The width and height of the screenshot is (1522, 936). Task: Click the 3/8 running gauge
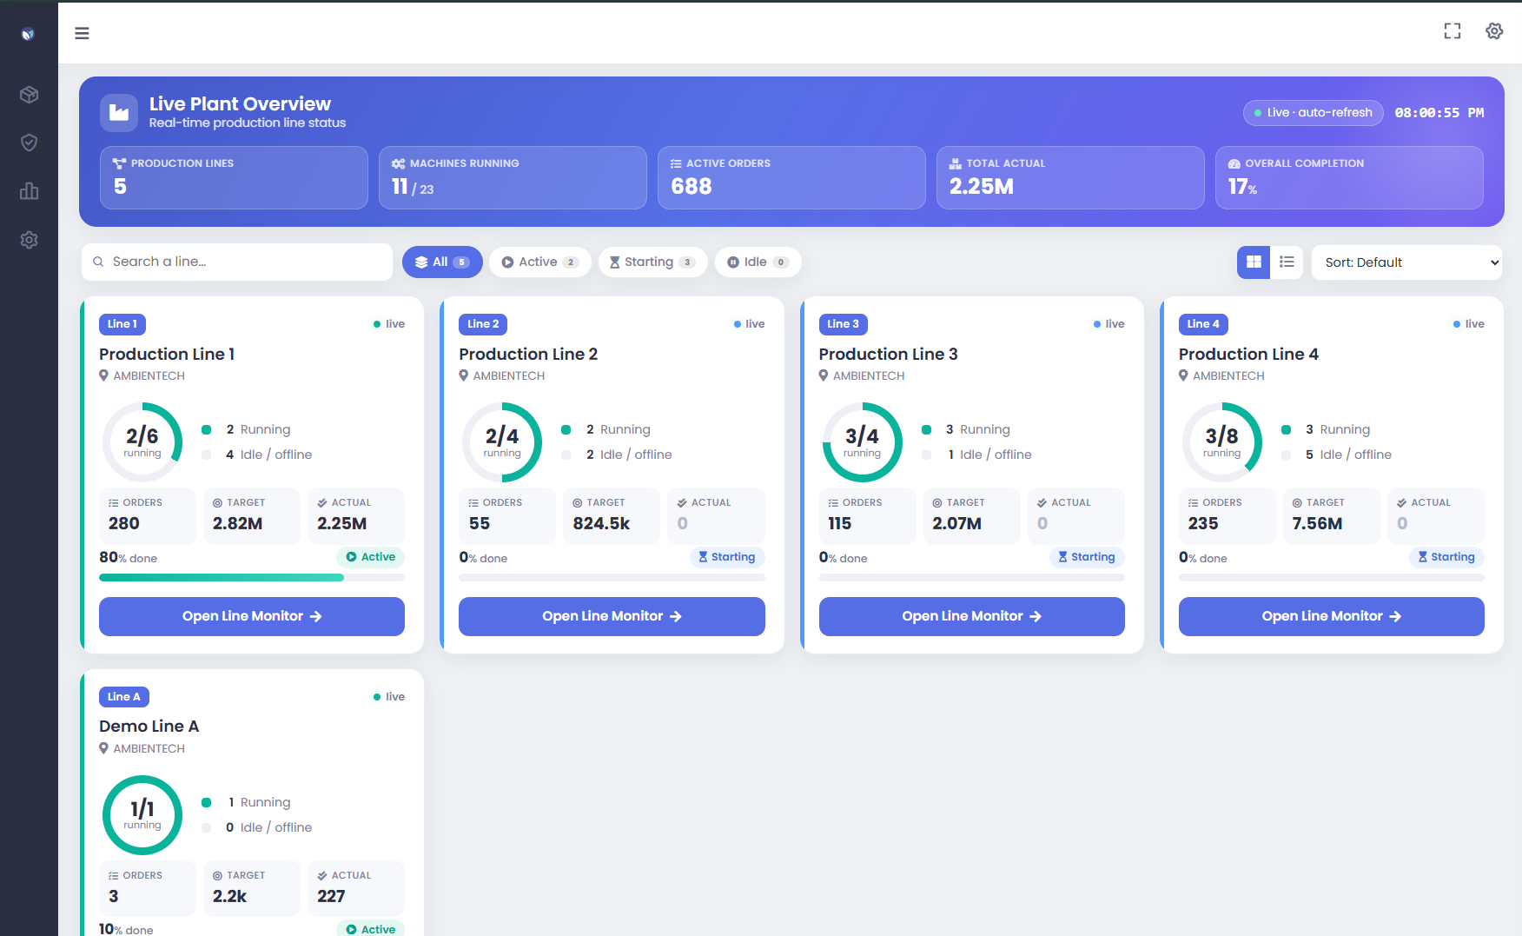pos(1222,442)
